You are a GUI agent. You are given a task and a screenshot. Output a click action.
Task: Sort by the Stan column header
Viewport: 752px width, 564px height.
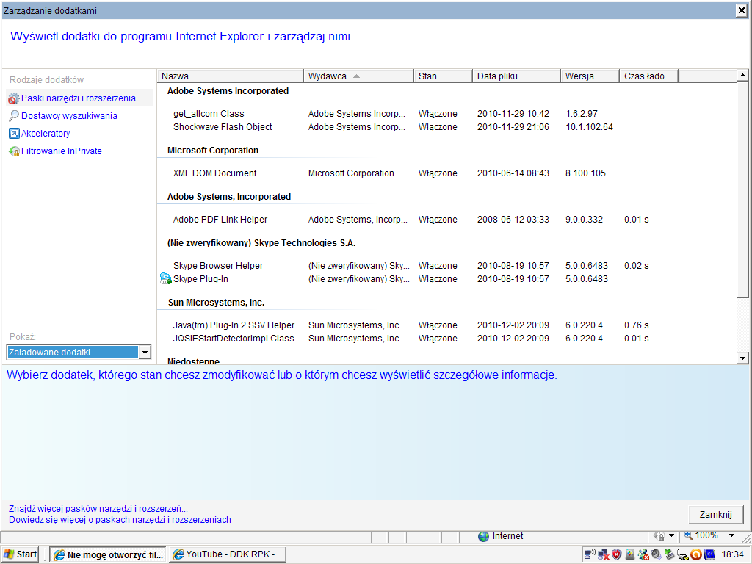(443, 76)
